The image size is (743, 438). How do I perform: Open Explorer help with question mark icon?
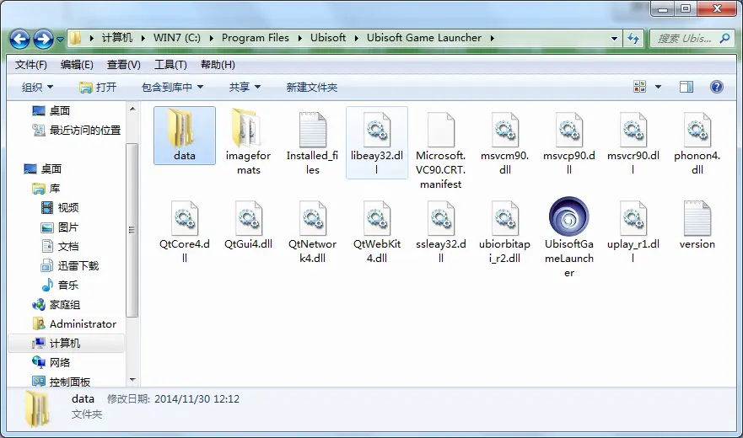pos(717,87)
